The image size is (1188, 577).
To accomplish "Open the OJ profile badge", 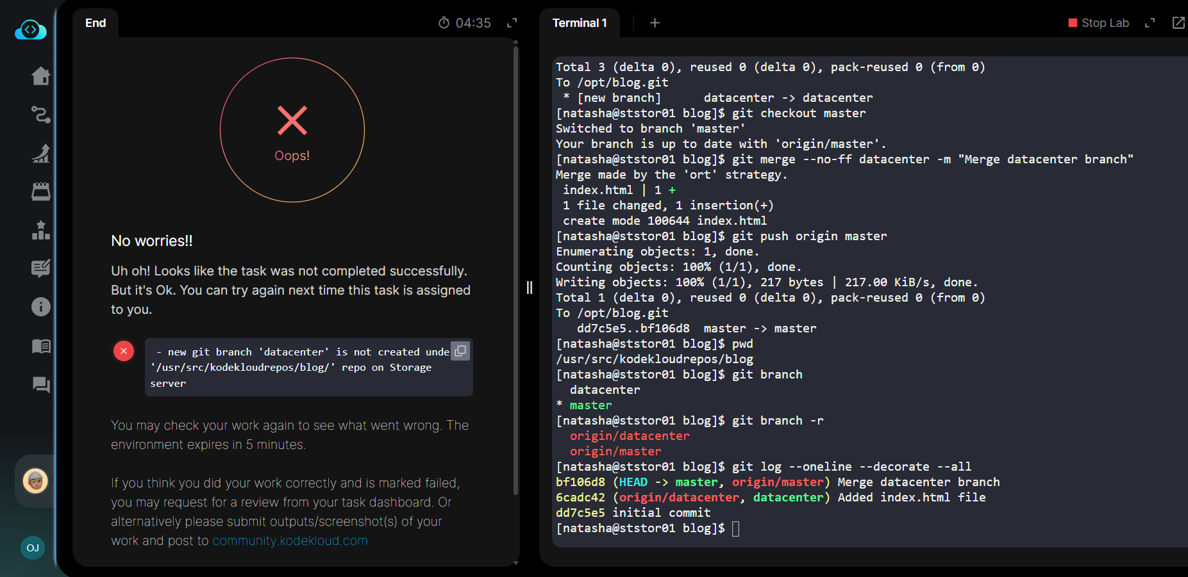I will [33, 548].
